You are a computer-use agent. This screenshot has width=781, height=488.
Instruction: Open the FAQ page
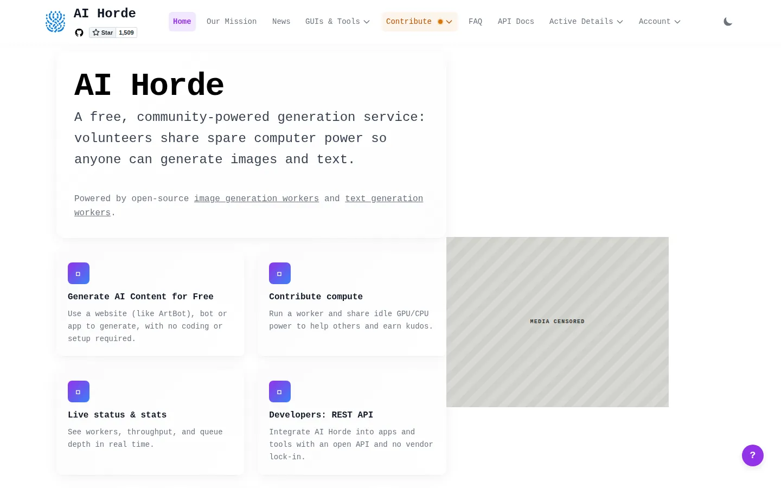(475, 22)
